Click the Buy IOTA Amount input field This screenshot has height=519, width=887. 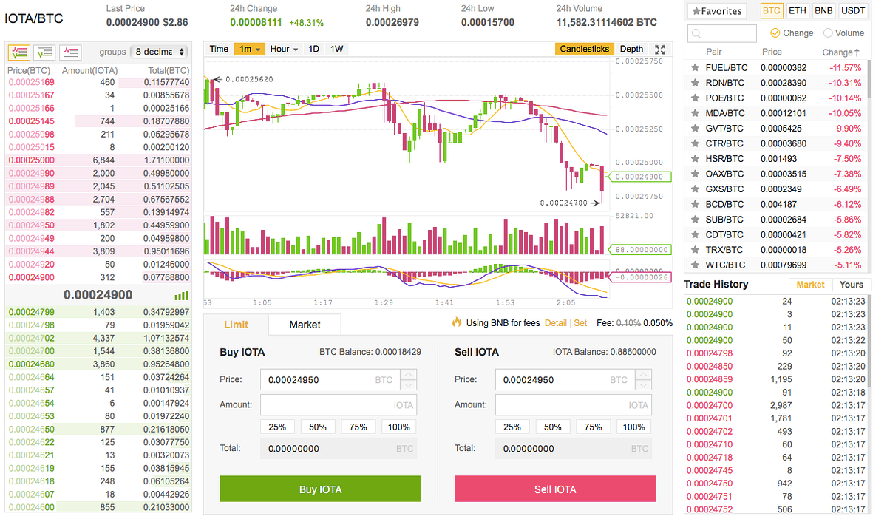tap(339, 404)
